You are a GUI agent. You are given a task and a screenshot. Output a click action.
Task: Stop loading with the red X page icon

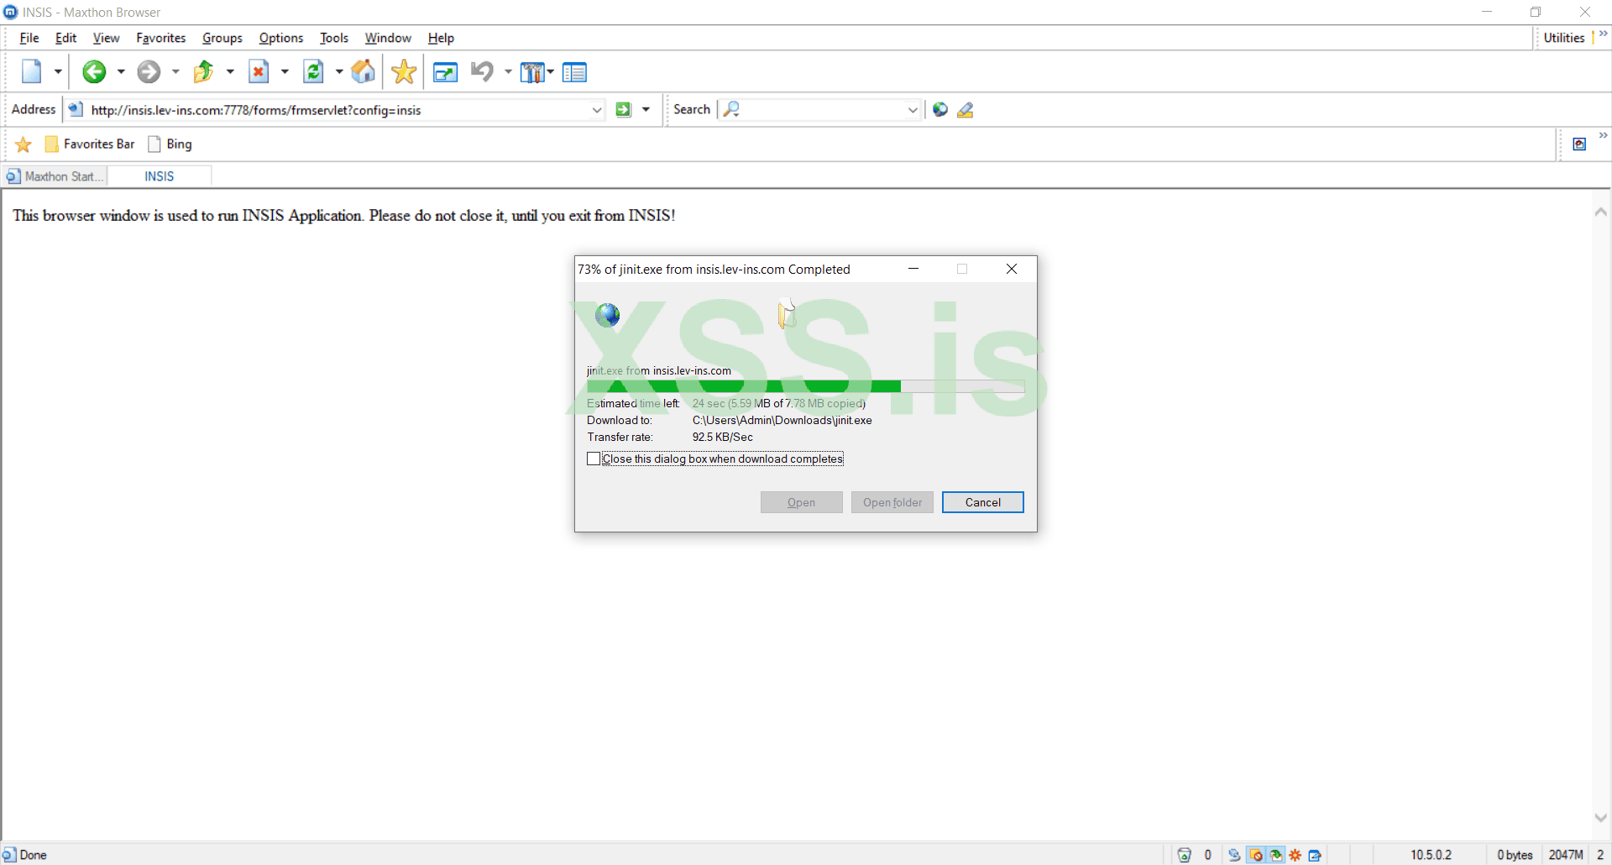259,72
